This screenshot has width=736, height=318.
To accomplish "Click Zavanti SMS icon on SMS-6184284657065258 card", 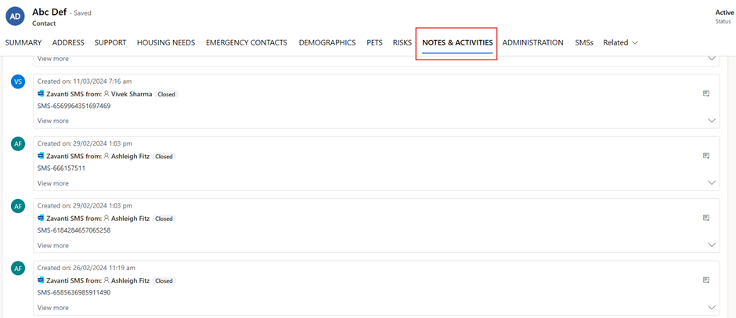I will click(41, 218).
